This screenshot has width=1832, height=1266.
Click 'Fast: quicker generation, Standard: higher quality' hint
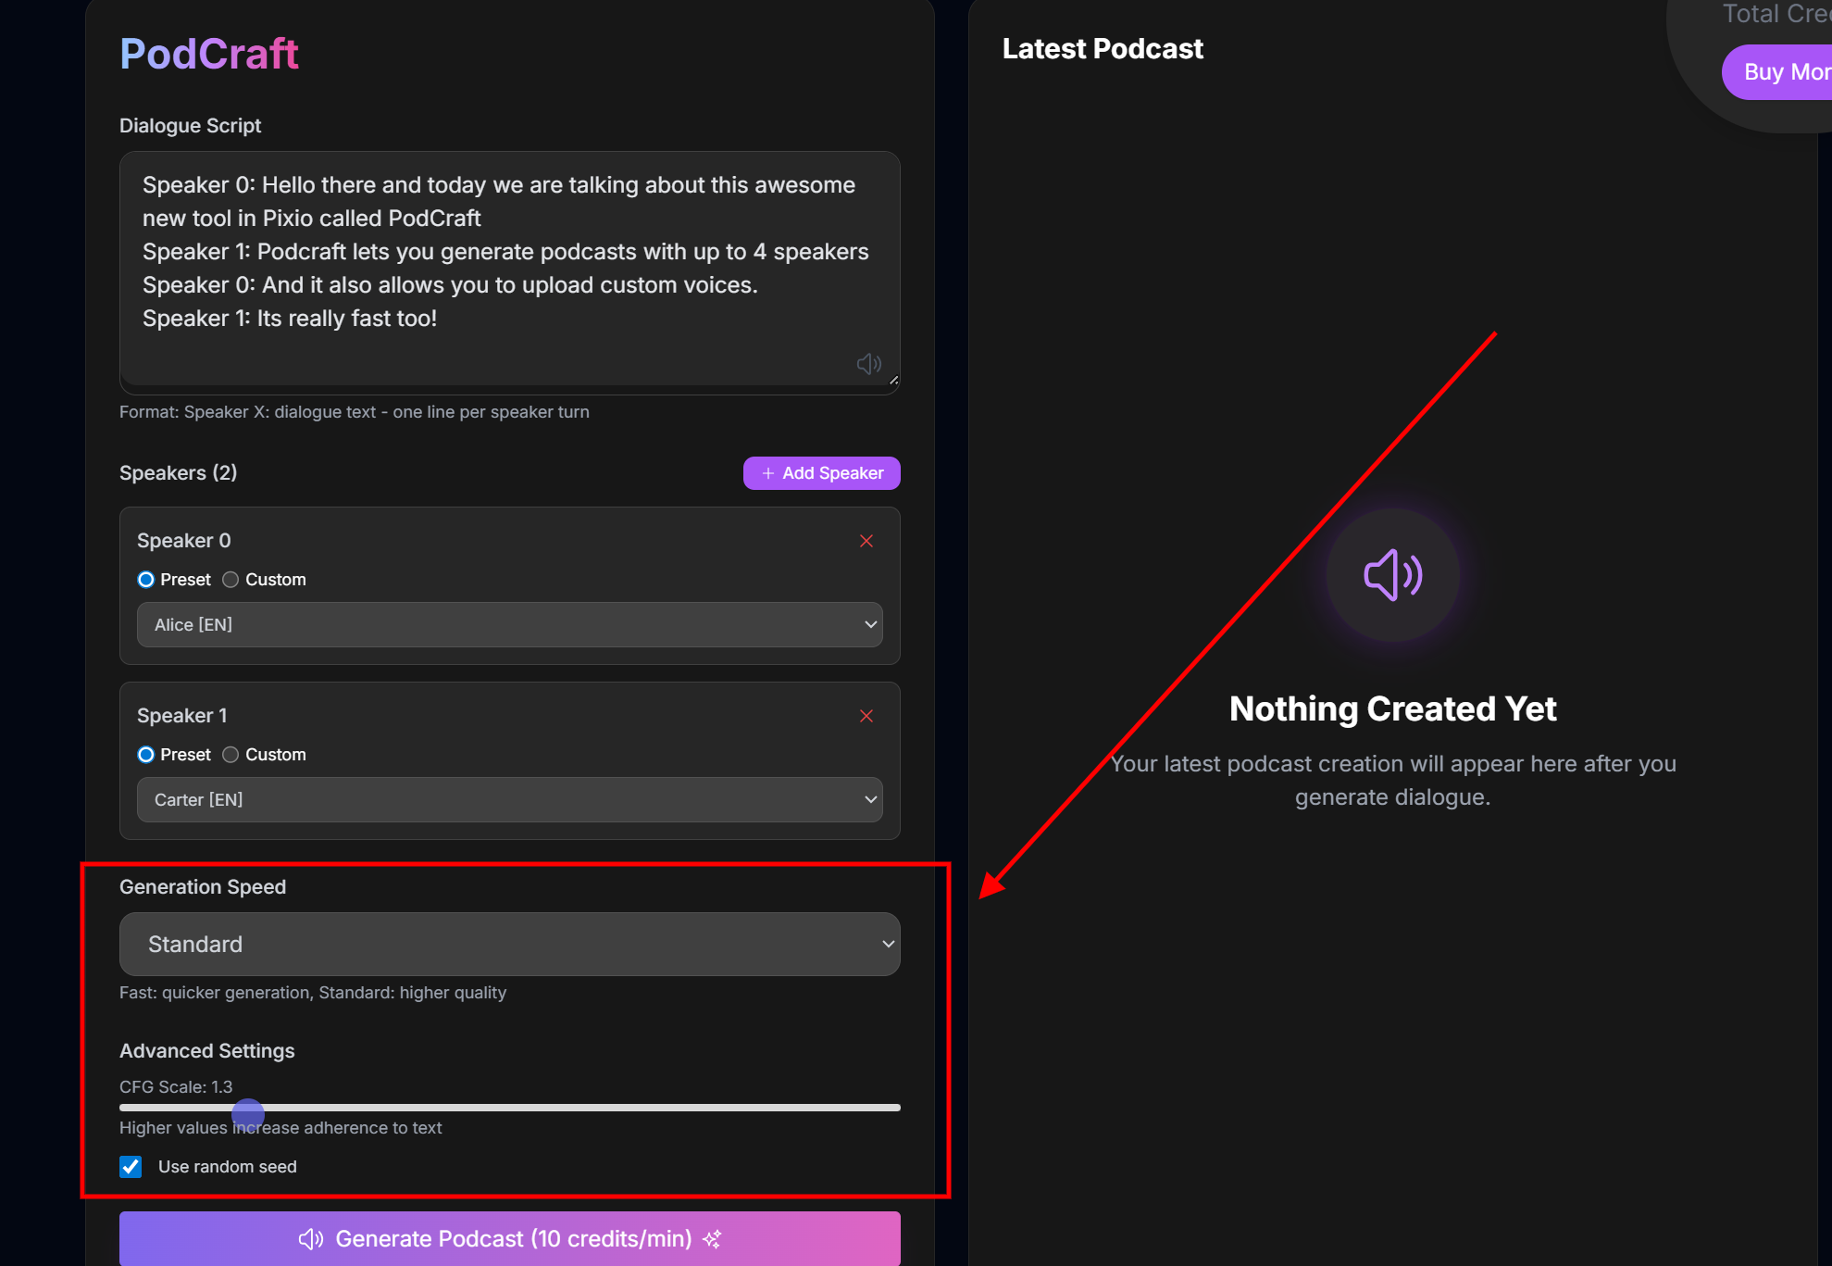[313, 993]
